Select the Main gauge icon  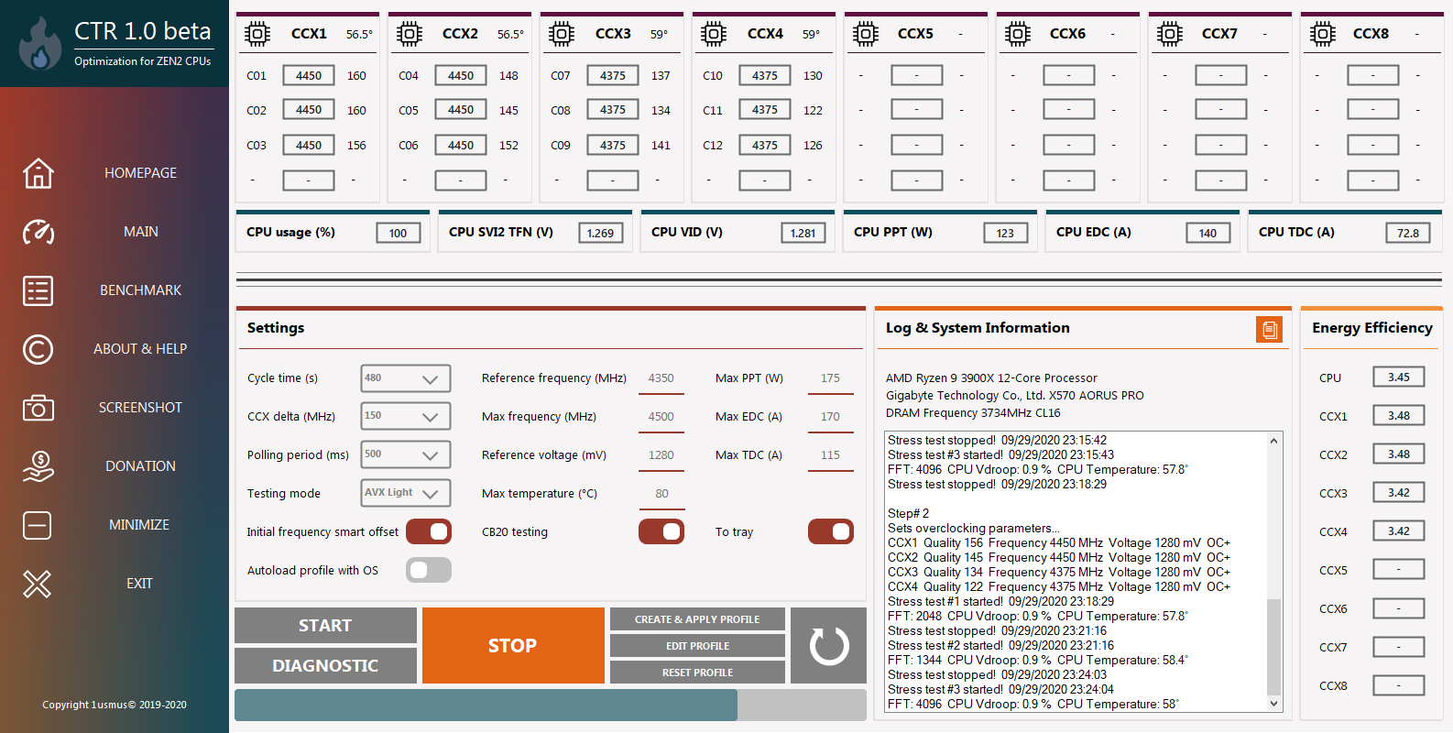coord(38,232)
